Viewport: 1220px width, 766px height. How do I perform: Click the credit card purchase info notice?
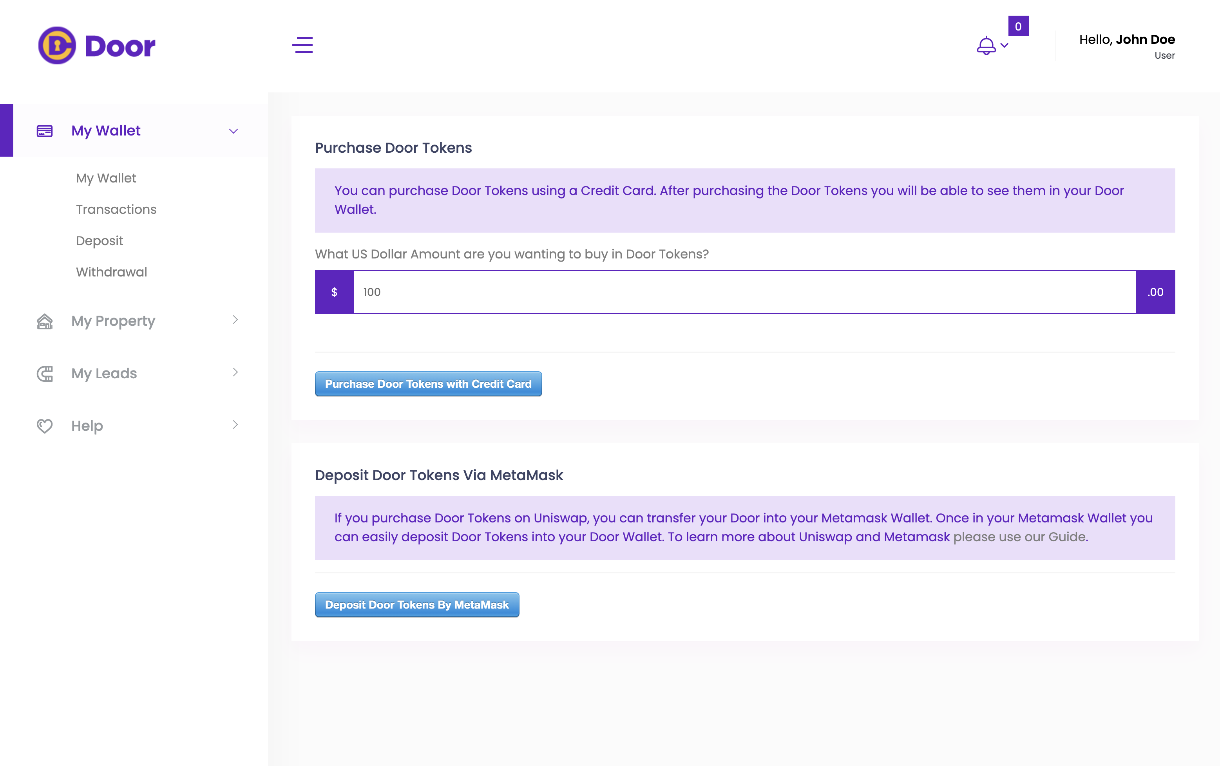(x=745, y=201)
